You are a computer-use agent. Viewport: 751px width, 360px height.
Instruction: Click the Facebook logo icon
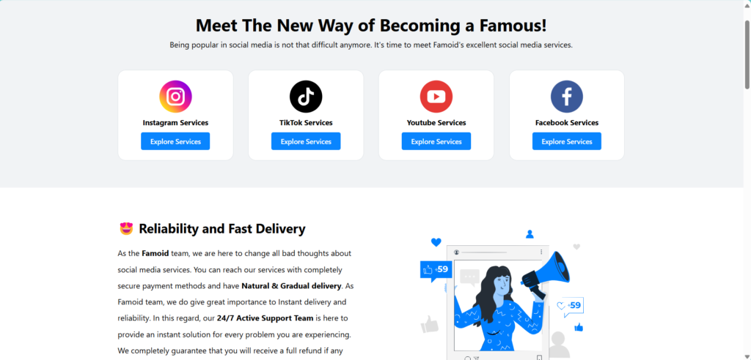(567, 97)
